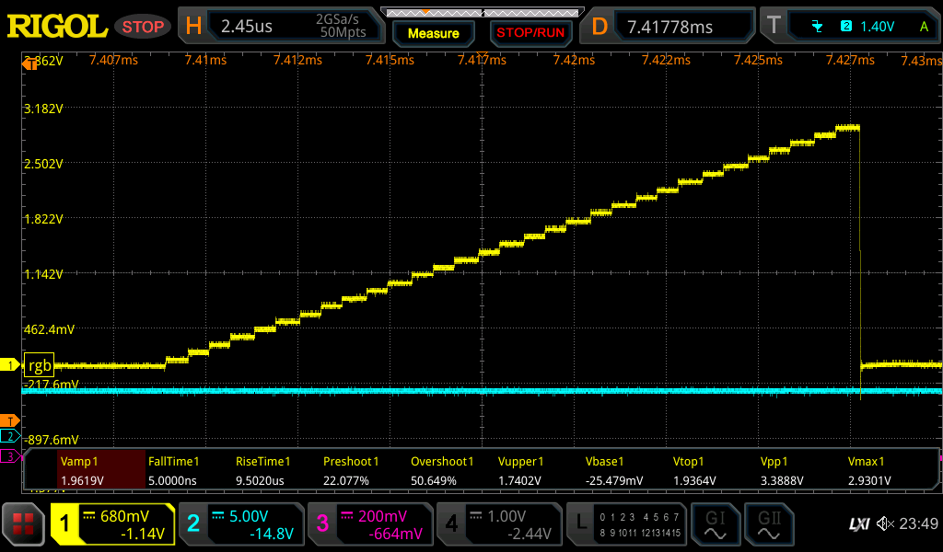
Task: Select the 1.40V trigger level
Action: coord(877,27)
